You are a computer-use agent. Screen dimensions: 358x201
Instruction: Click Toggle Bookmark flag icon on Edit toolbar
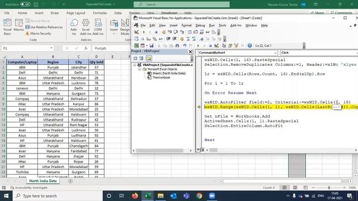coord(201,39)
